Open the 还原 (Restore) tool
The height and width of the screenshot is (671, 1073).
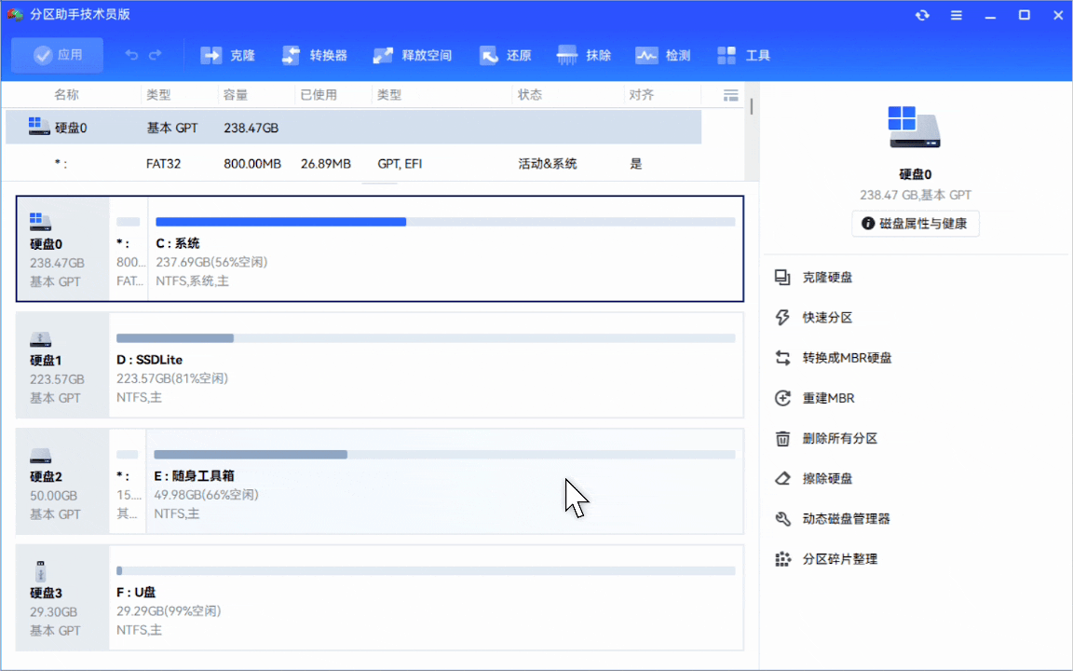pos(506,55)
